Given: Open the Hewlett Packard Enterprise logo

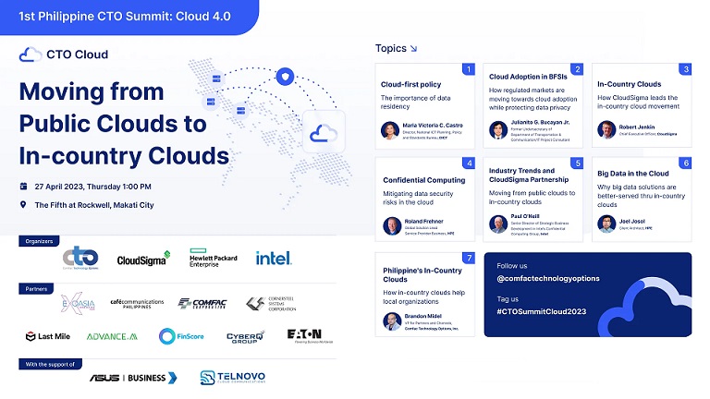Looking at the screenshot, I should click(213, 259).
